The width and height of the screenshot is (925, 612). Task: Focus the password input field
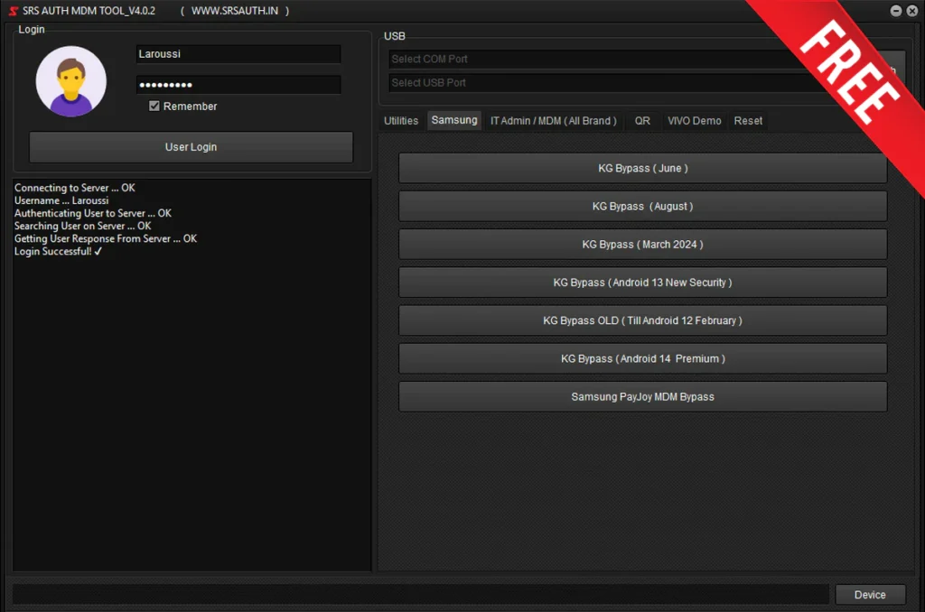[238, 85]
